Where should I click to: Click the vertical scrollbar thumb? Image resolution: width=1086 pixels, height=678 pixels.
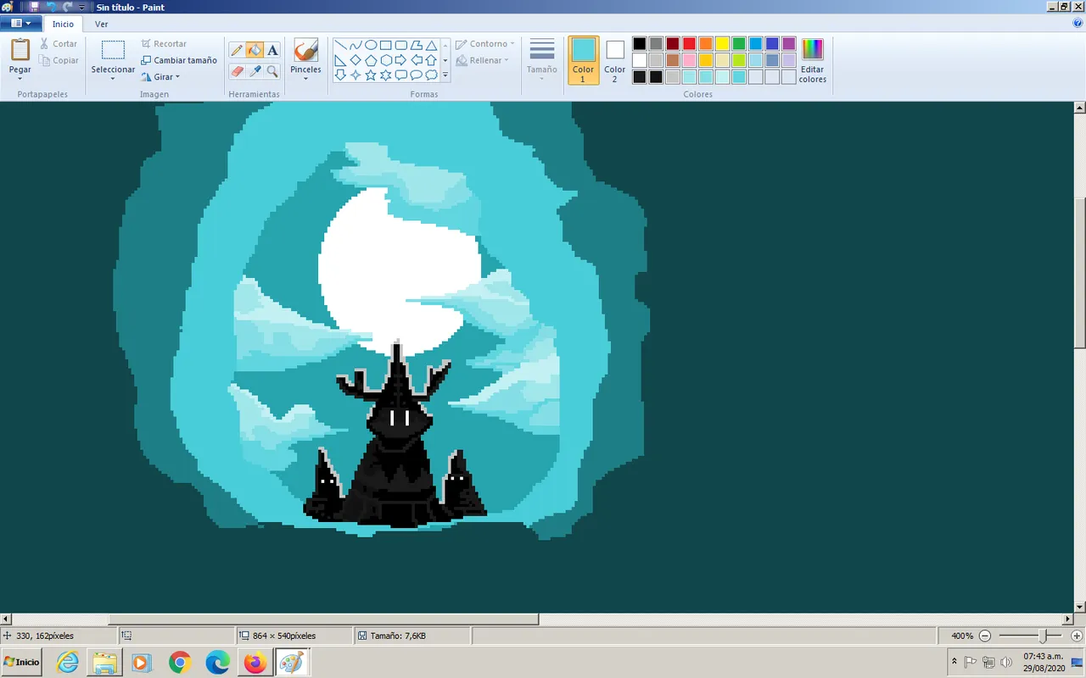[x=1079, y=273]
